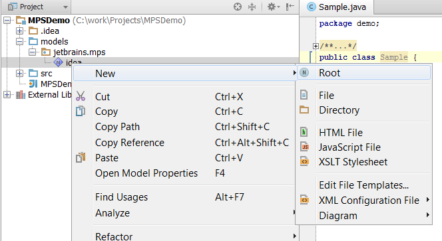The width and height of the screenshot is (442, 241).
Task: Collapse the jetbrains.mps package node
Action: click(33, 52)
